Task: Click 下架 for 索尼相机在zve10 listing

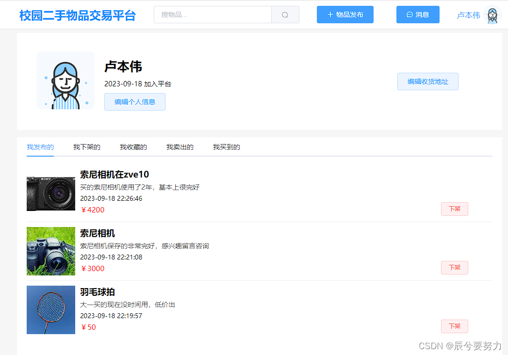Action: [x=455, y=209]
